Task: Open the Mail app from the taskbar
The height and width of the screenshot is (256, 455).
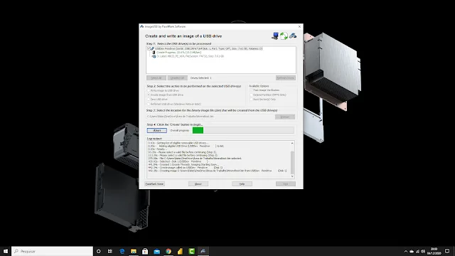Action: (x=156, y=251)
